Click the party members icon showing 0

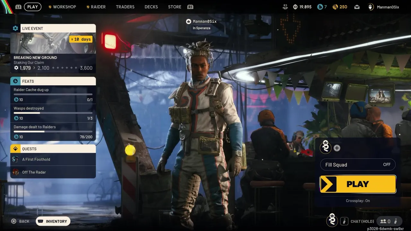(383, 221)
